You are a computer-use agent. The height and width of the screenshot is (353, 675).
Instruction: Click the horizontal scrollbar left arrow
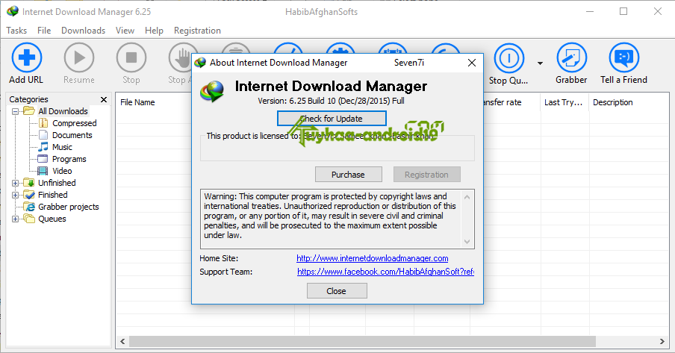click(x=122, y=341)
